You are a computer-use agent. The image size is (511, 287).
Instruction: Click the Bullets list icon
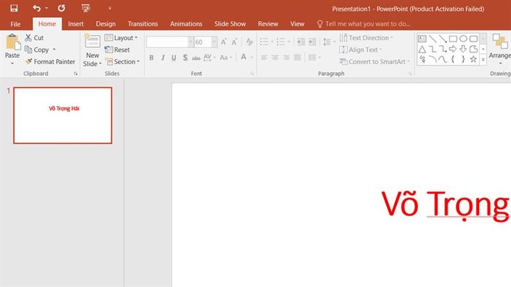(x=264, y=42)
